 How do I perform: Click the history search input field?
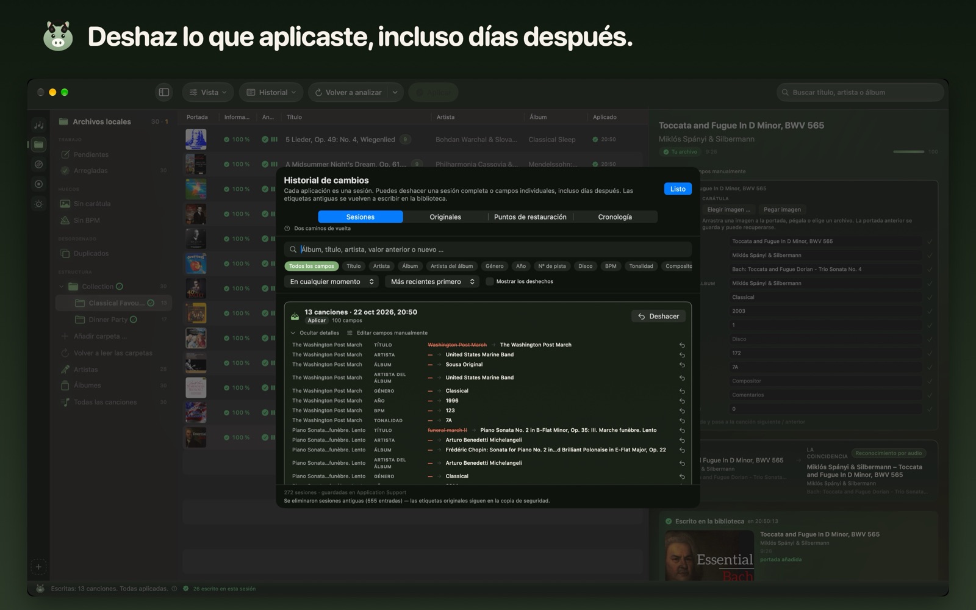click(488, 249)
